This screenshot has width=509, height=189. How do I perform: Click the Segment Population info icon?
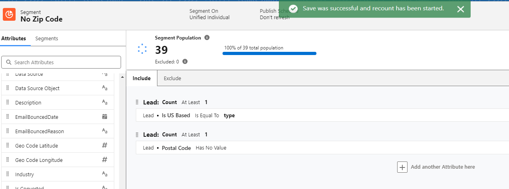[x=207, y=38]
